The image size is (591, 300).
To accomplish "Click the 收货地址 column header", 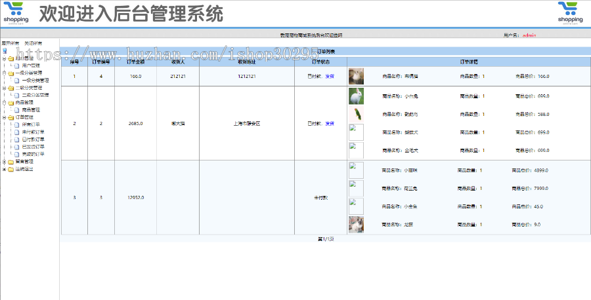I will click(247, 62).
